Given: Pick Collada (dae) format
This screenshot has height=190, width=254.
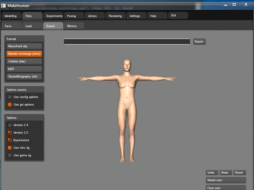Looking at the screenshot, I should pyautogui.click(x=24, y=61).
